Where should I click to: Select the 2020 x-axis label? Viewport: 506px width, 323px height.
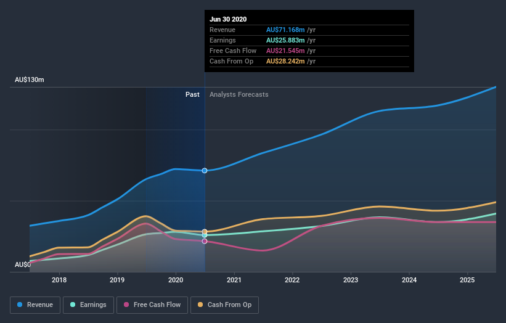click(176, 280)
